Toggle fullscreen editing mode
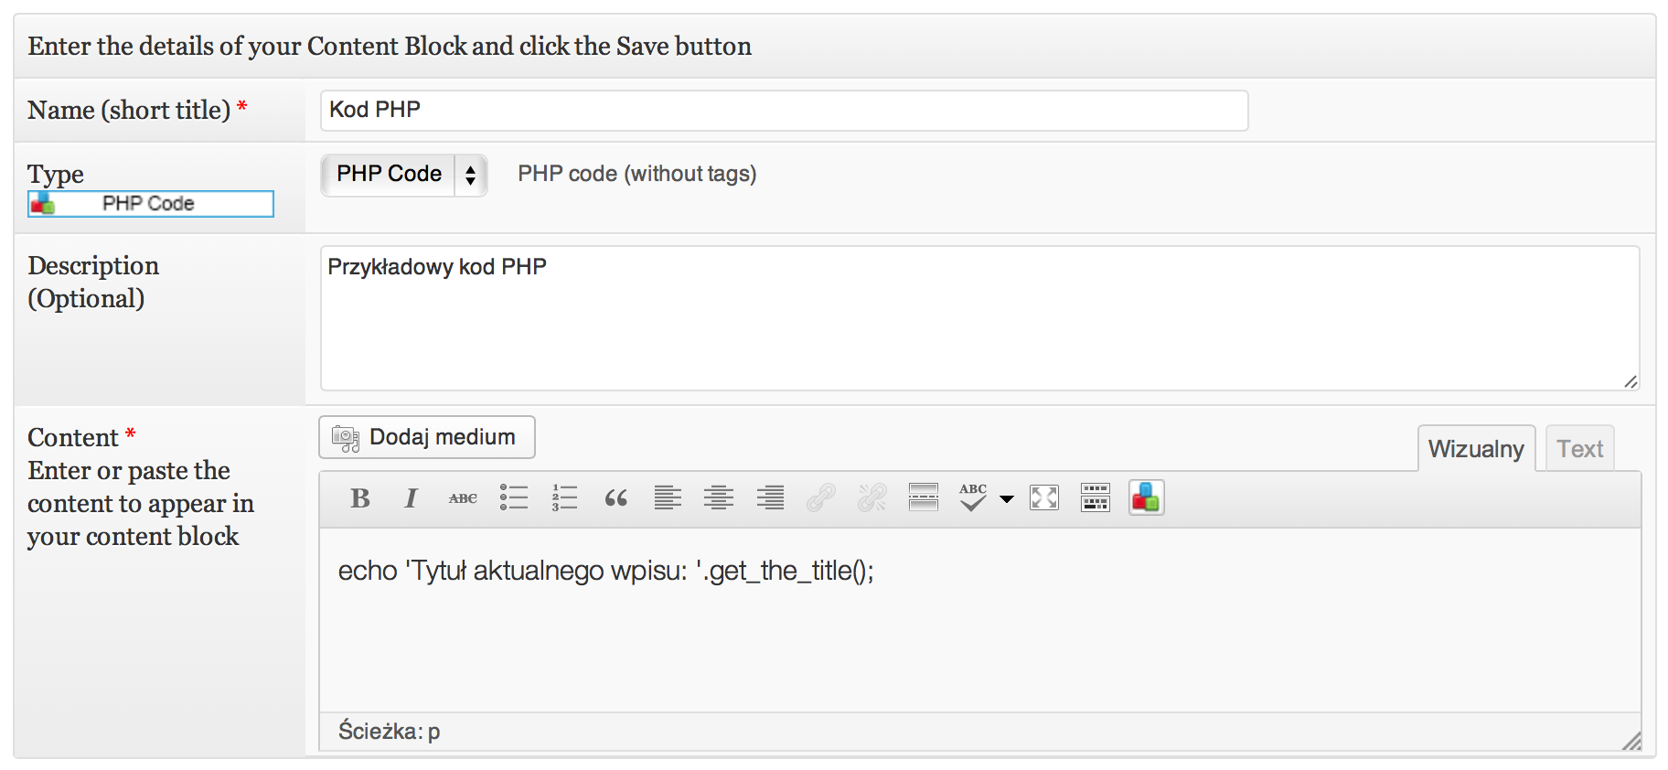 [x=1044, y=498]
